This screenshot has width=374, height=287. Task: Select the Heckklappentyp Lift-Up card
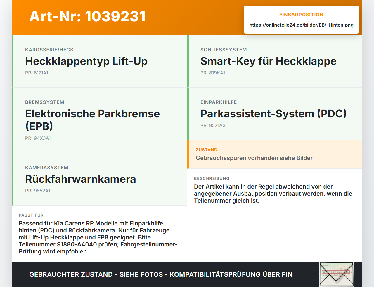coord(99,61)
